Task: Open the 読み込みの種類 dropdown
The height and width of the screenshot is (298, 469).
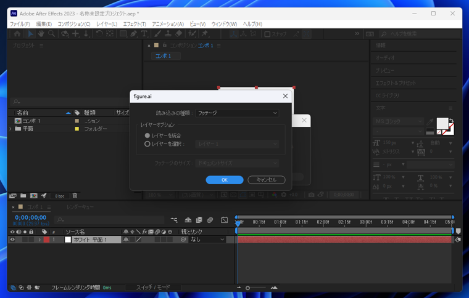Action: coord(237,113)
